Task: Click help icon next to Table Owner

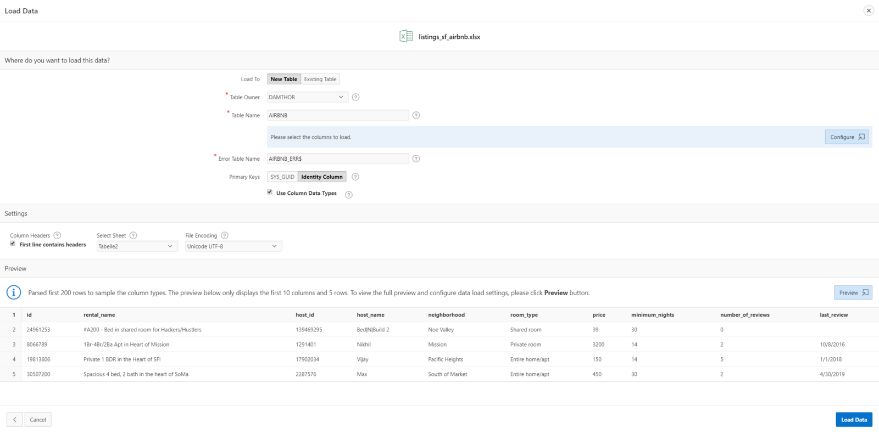Action: tap(355, 97)
